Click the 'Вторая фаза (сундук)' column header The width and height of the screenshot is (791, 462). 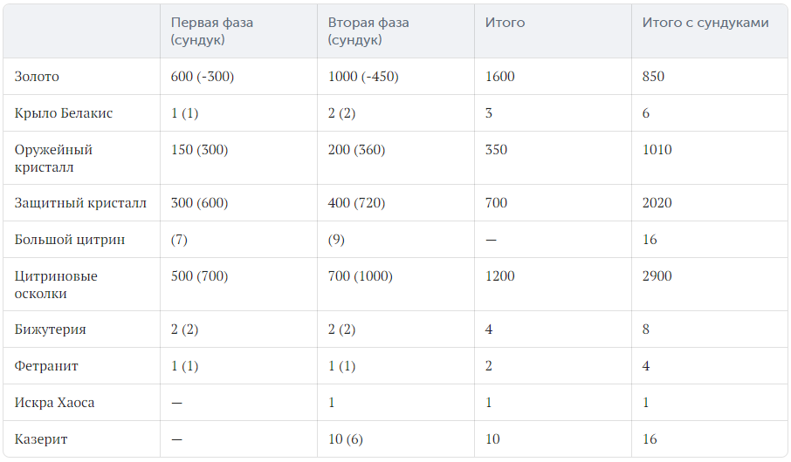coord(368,31)
